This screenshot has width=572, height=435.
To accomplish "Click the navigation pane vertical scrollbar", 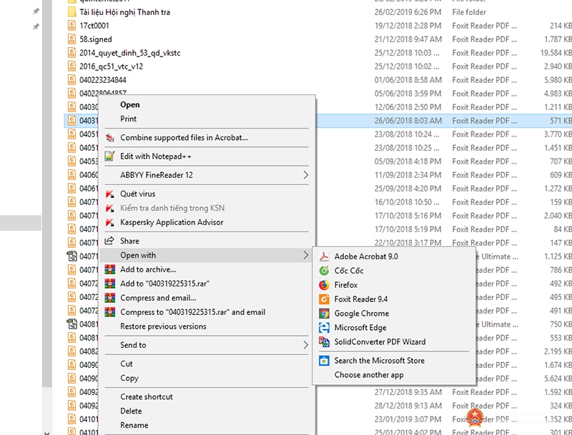I will pos(46,193).
